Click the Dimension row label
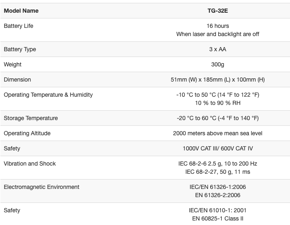This screenshot has height=225, width=290. click(17, 80)
